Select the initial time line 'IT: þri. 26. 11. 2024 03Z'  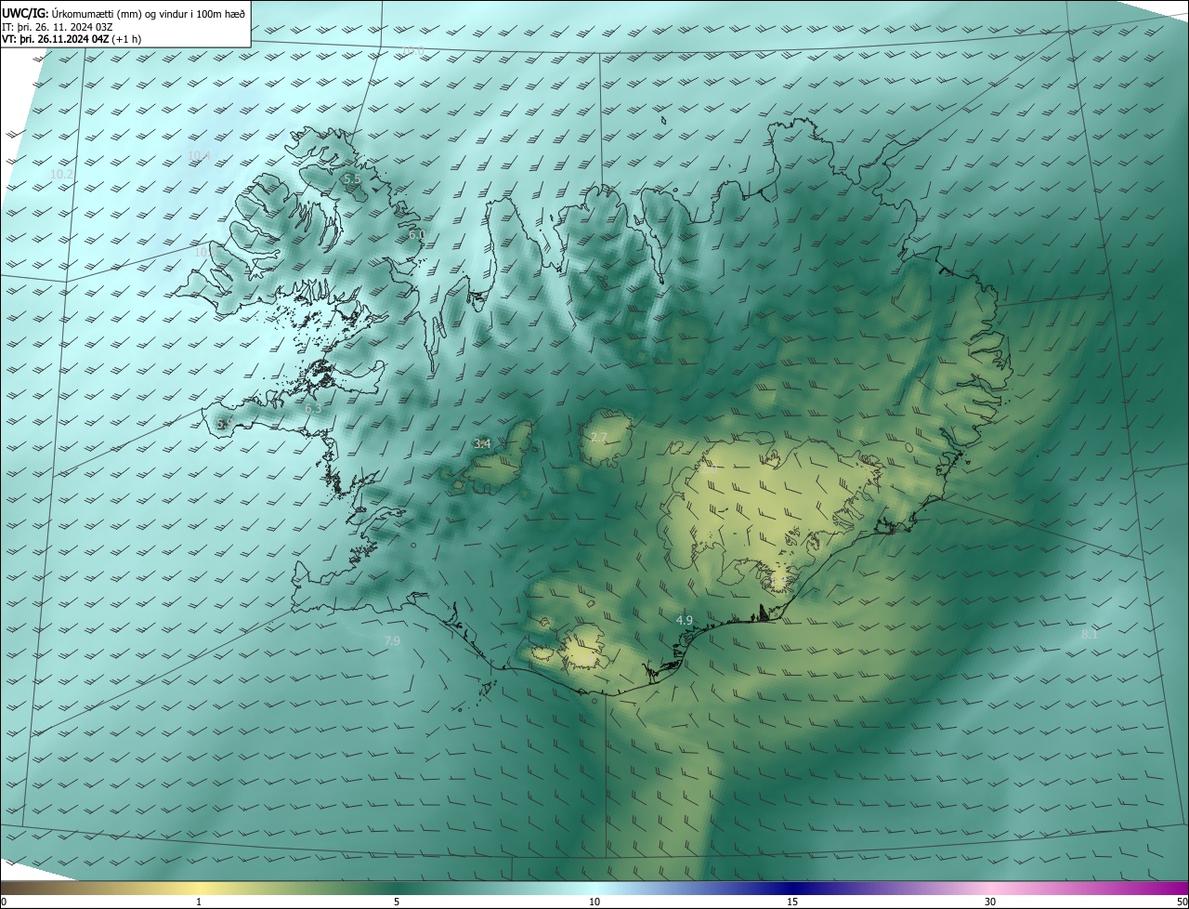pyautogui.click(x=58, y=27)
